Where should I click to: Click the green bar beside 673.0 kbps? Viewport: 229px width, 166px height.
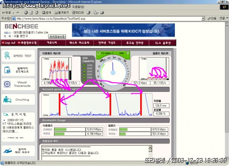(x=124, y=129)
